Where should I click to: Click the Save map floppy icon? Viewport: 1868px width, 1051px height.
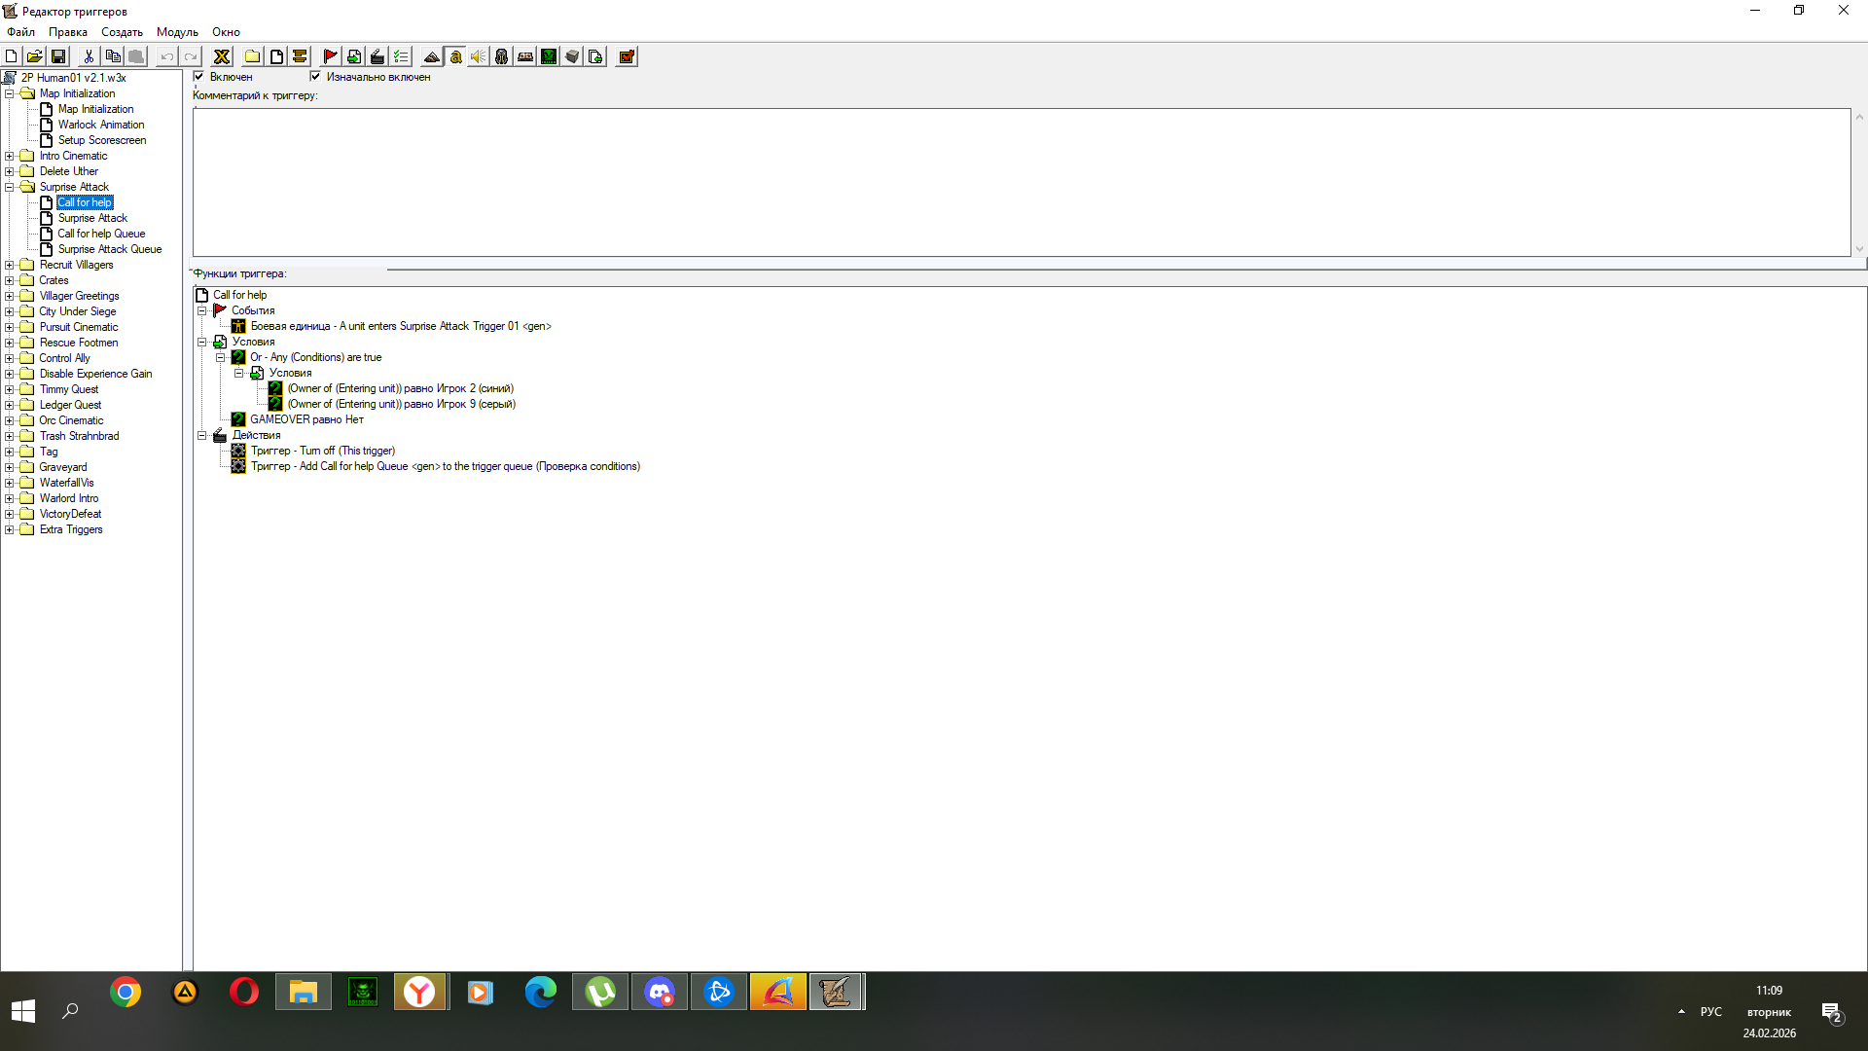(58, 56)
